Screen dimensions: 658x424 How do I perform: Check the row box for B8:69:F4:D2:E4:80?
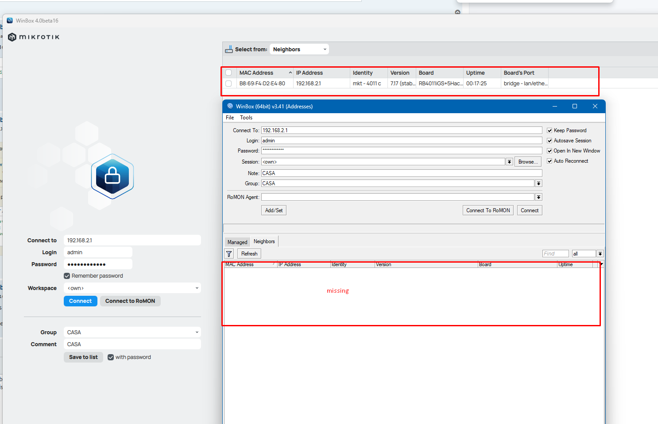point(228,83)
